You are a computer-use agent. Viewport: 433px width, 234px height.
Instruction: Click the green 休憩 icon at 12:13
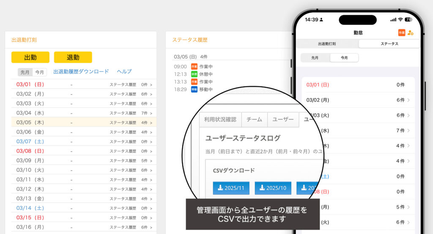[x=194, y=74]
